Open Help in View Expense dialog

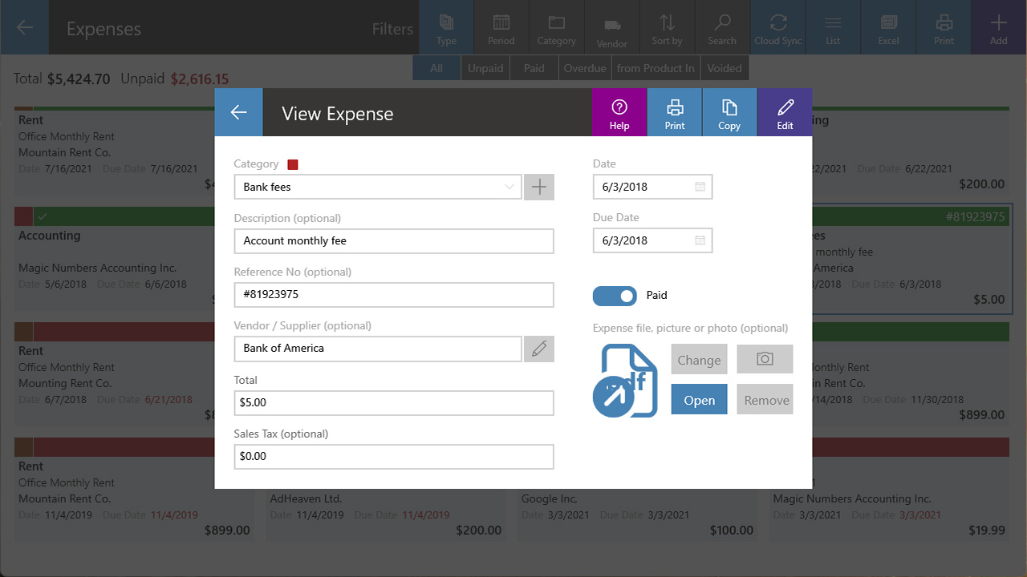[619, 112]
